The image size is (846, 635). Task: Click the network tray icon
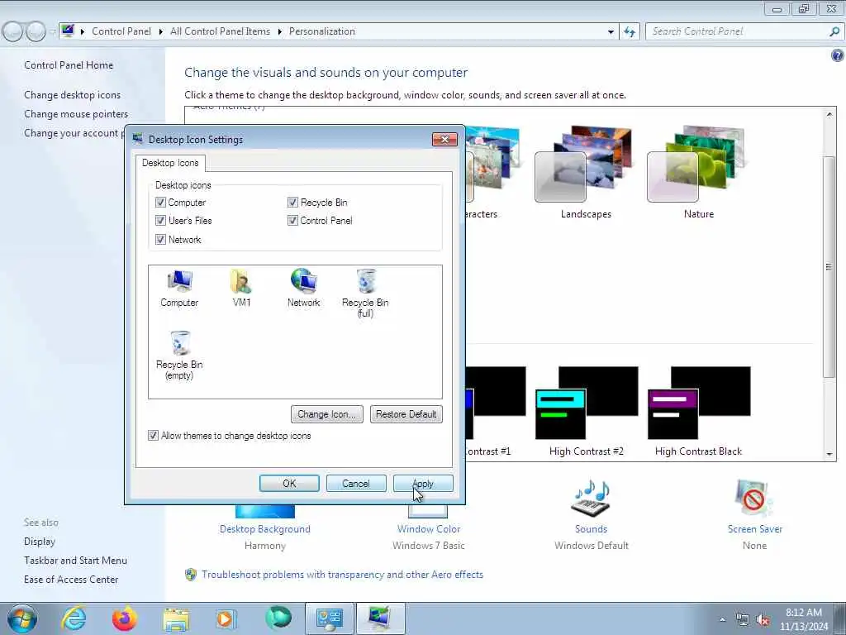coord(743,620)
